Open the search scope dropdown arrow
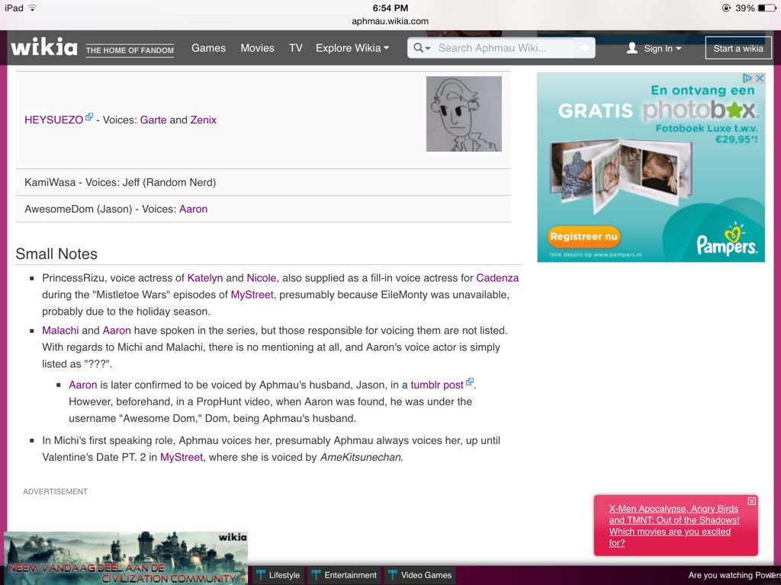781x585 pixels. click(x=427, y=47)
